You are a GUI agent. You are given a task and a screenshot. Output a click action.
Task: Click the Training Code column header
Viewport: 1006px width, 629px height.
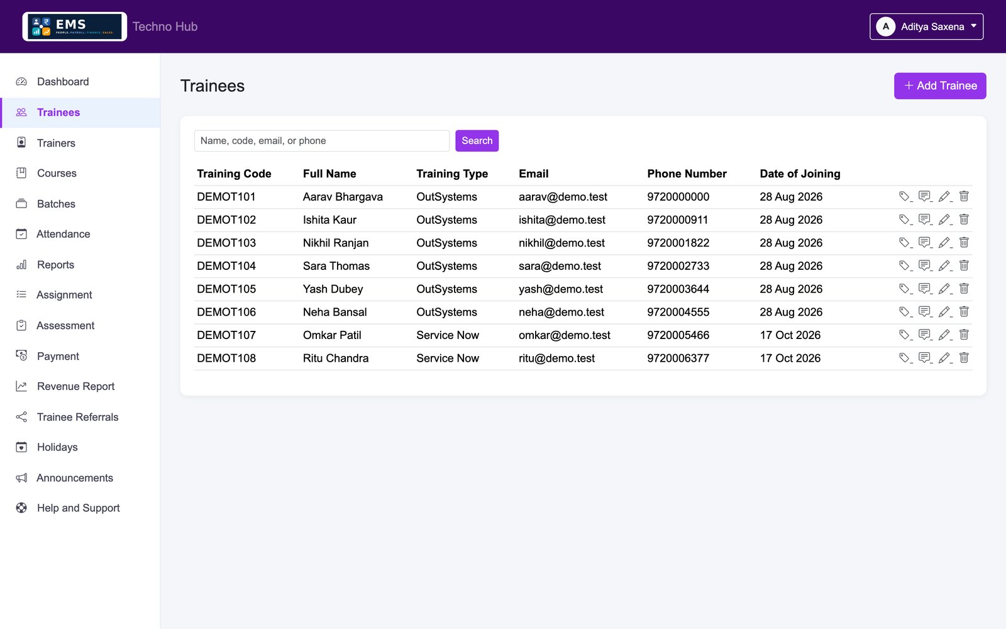tap(234, 174)
